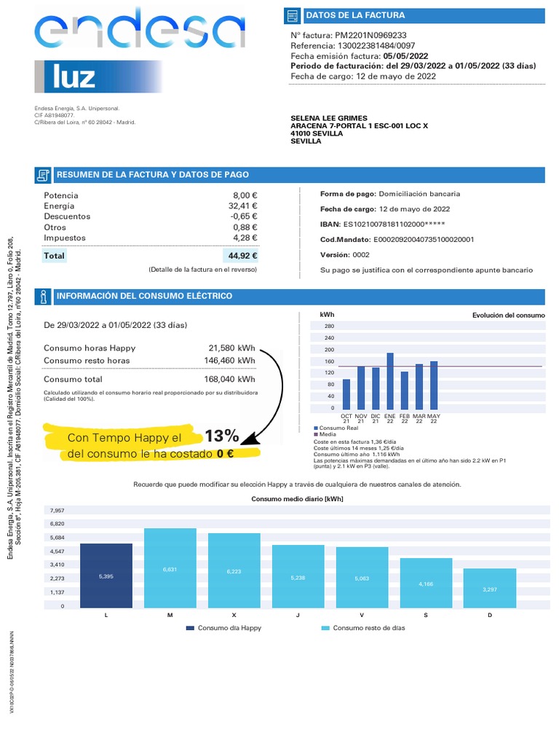The image size is (559, 746).
Task: Click 'Recuerde que puede modificar' reminder
Action: pyautogui.click(x=297, y=484)
